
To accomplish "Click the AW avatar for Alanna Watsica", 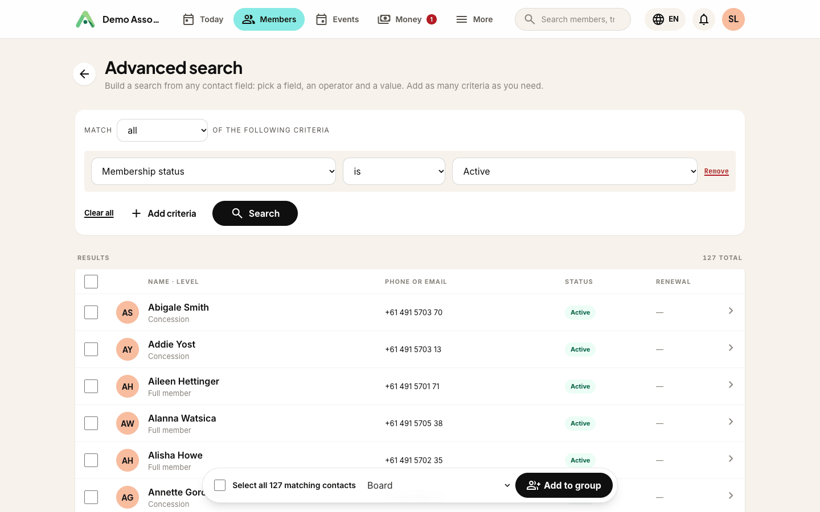I will pos(128,423).
